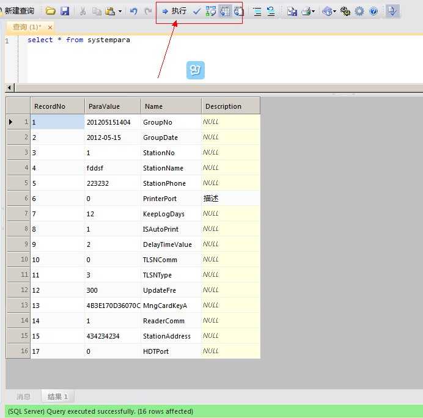423x418 pixels.
Task: Close the 查询 (1)* tab
Action: coord(50,28)
